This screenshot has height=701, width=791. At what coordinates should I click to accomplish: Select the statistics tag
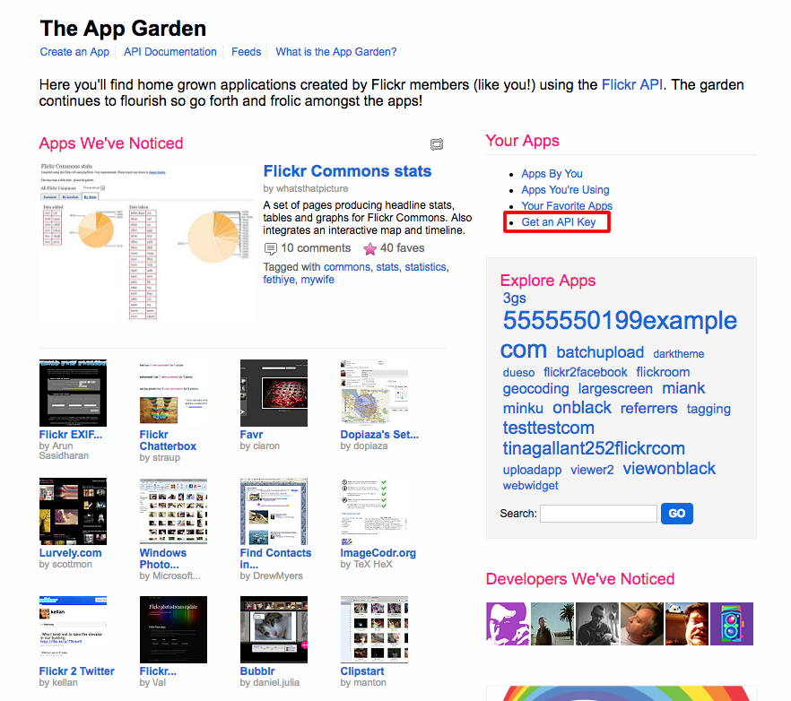click(425, 267)
